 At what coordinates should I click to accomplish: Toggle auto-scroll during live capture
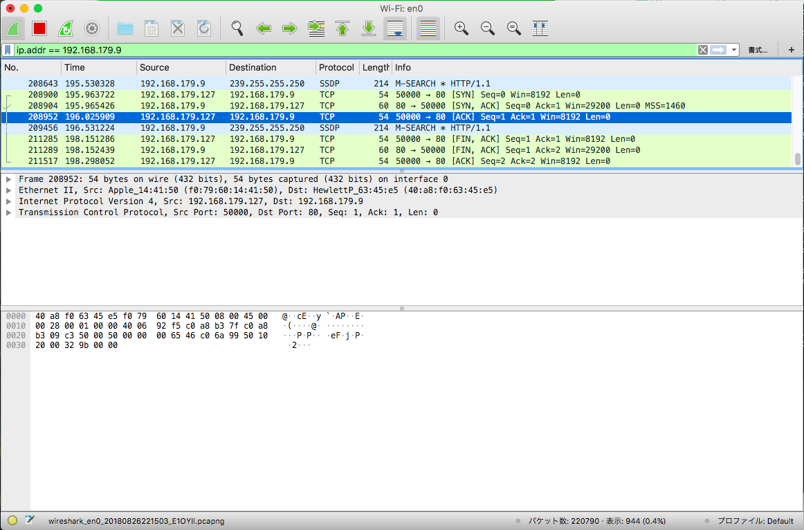[394, 28]
